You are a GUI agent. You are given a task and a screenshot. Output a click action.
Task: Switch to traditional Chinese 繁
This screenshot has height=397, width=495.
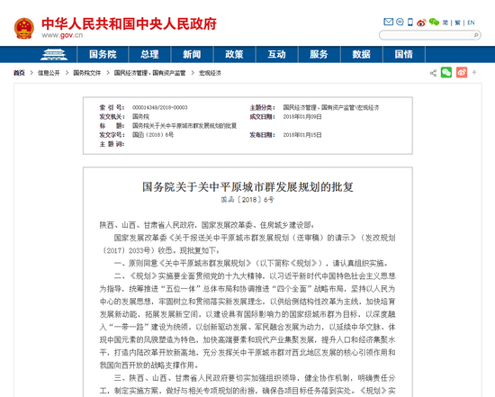point(457,23)
